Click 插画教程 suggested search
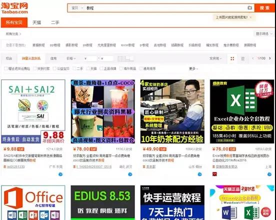 coord(177,45)
